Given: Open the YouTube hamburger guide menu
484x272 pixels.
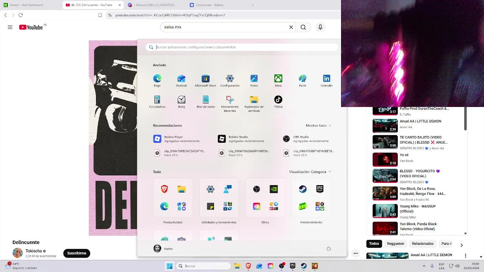Looking at the screenshot, I should tap(10, 27).
